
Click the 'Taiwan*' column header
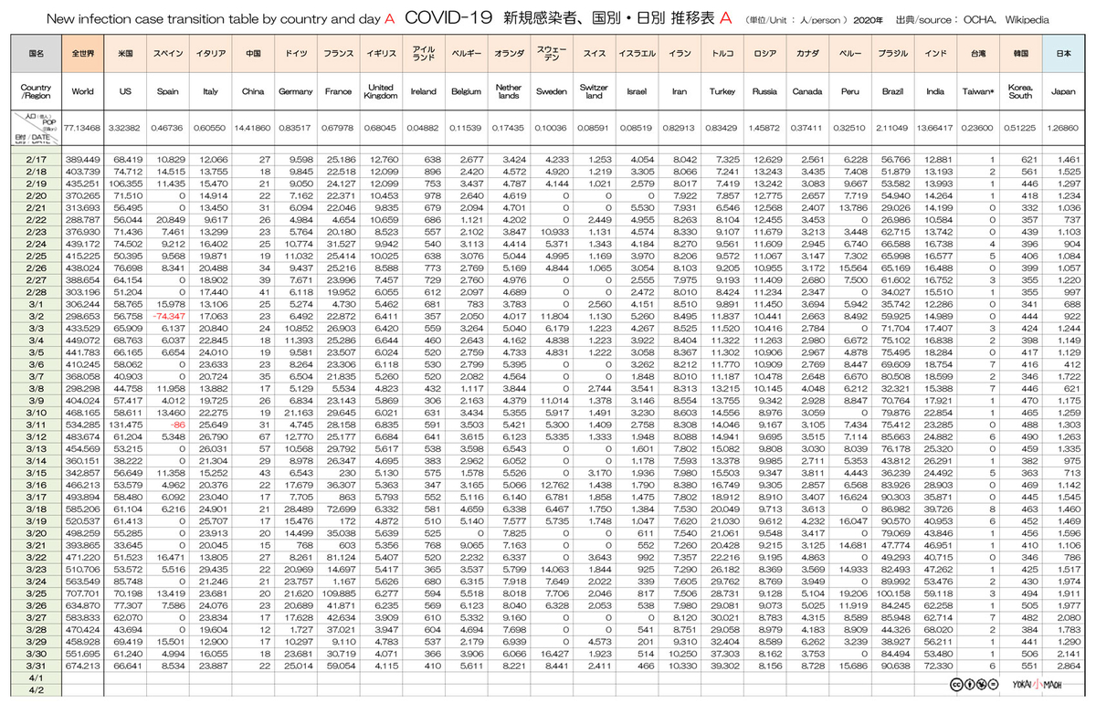(x=977, y=91)
